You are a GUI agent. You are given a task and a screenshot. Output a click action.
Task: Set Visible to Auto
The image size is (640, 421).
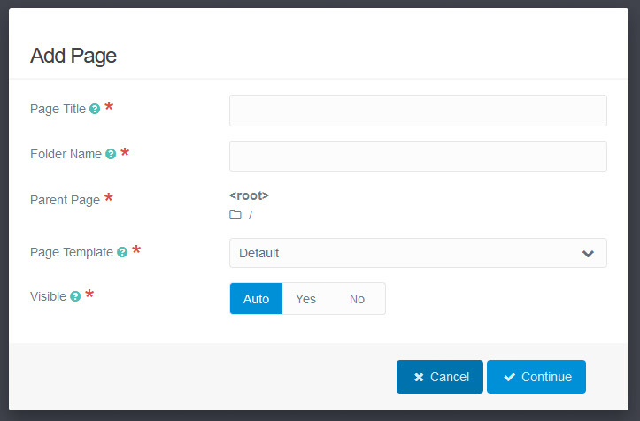pyautogui.click(x=256, y=299)
